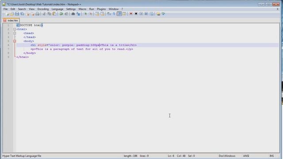Redo the edit via toolbar arrow

click(x=66, y=14)
